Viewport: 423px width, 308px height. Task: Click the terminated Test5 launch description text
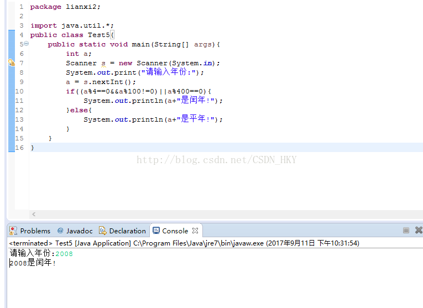click(184, 243)
